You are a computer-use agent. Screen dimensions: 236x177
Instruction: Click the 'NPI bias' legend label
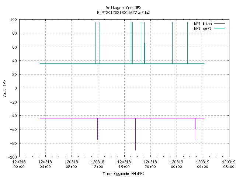tap(203, 24)
